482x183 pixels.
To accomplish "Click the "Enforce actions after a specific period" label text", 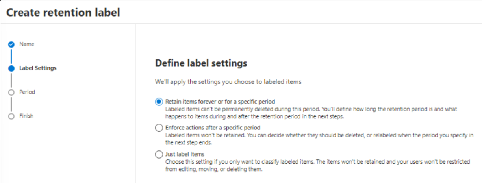I will (213, 128).
